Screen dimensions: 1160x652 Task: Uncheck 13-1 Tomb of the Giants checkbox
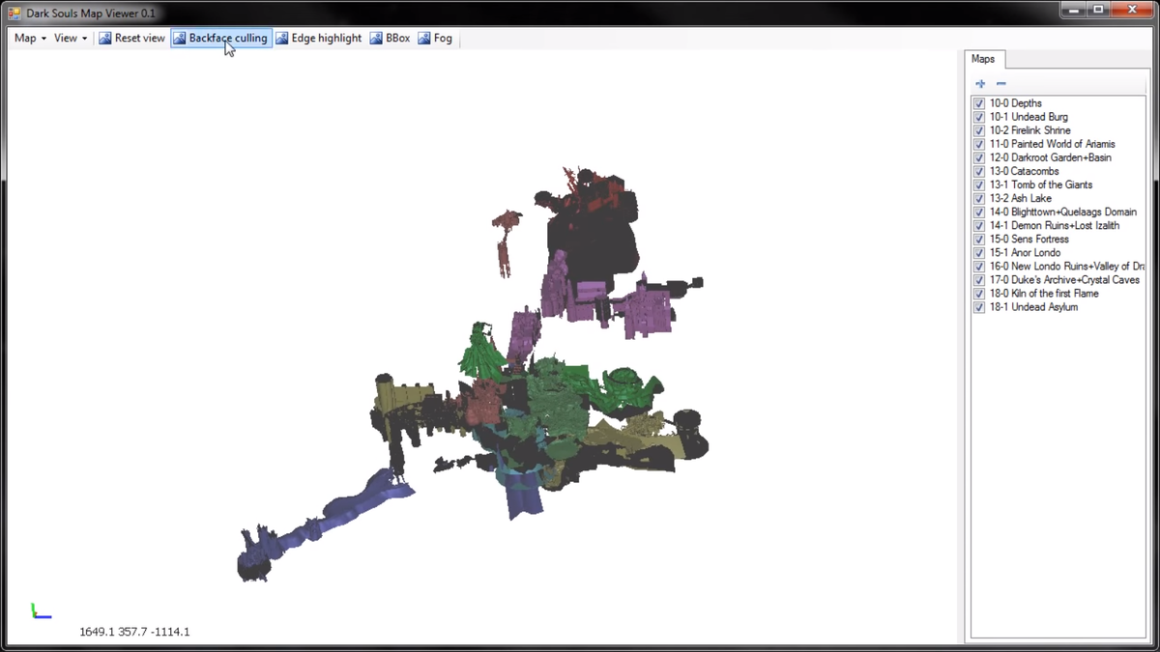tap(979, 184)
